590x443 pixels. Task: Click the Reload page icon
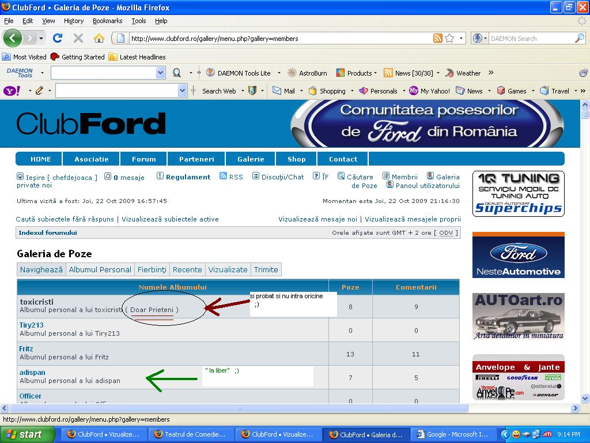coord(57,39)
